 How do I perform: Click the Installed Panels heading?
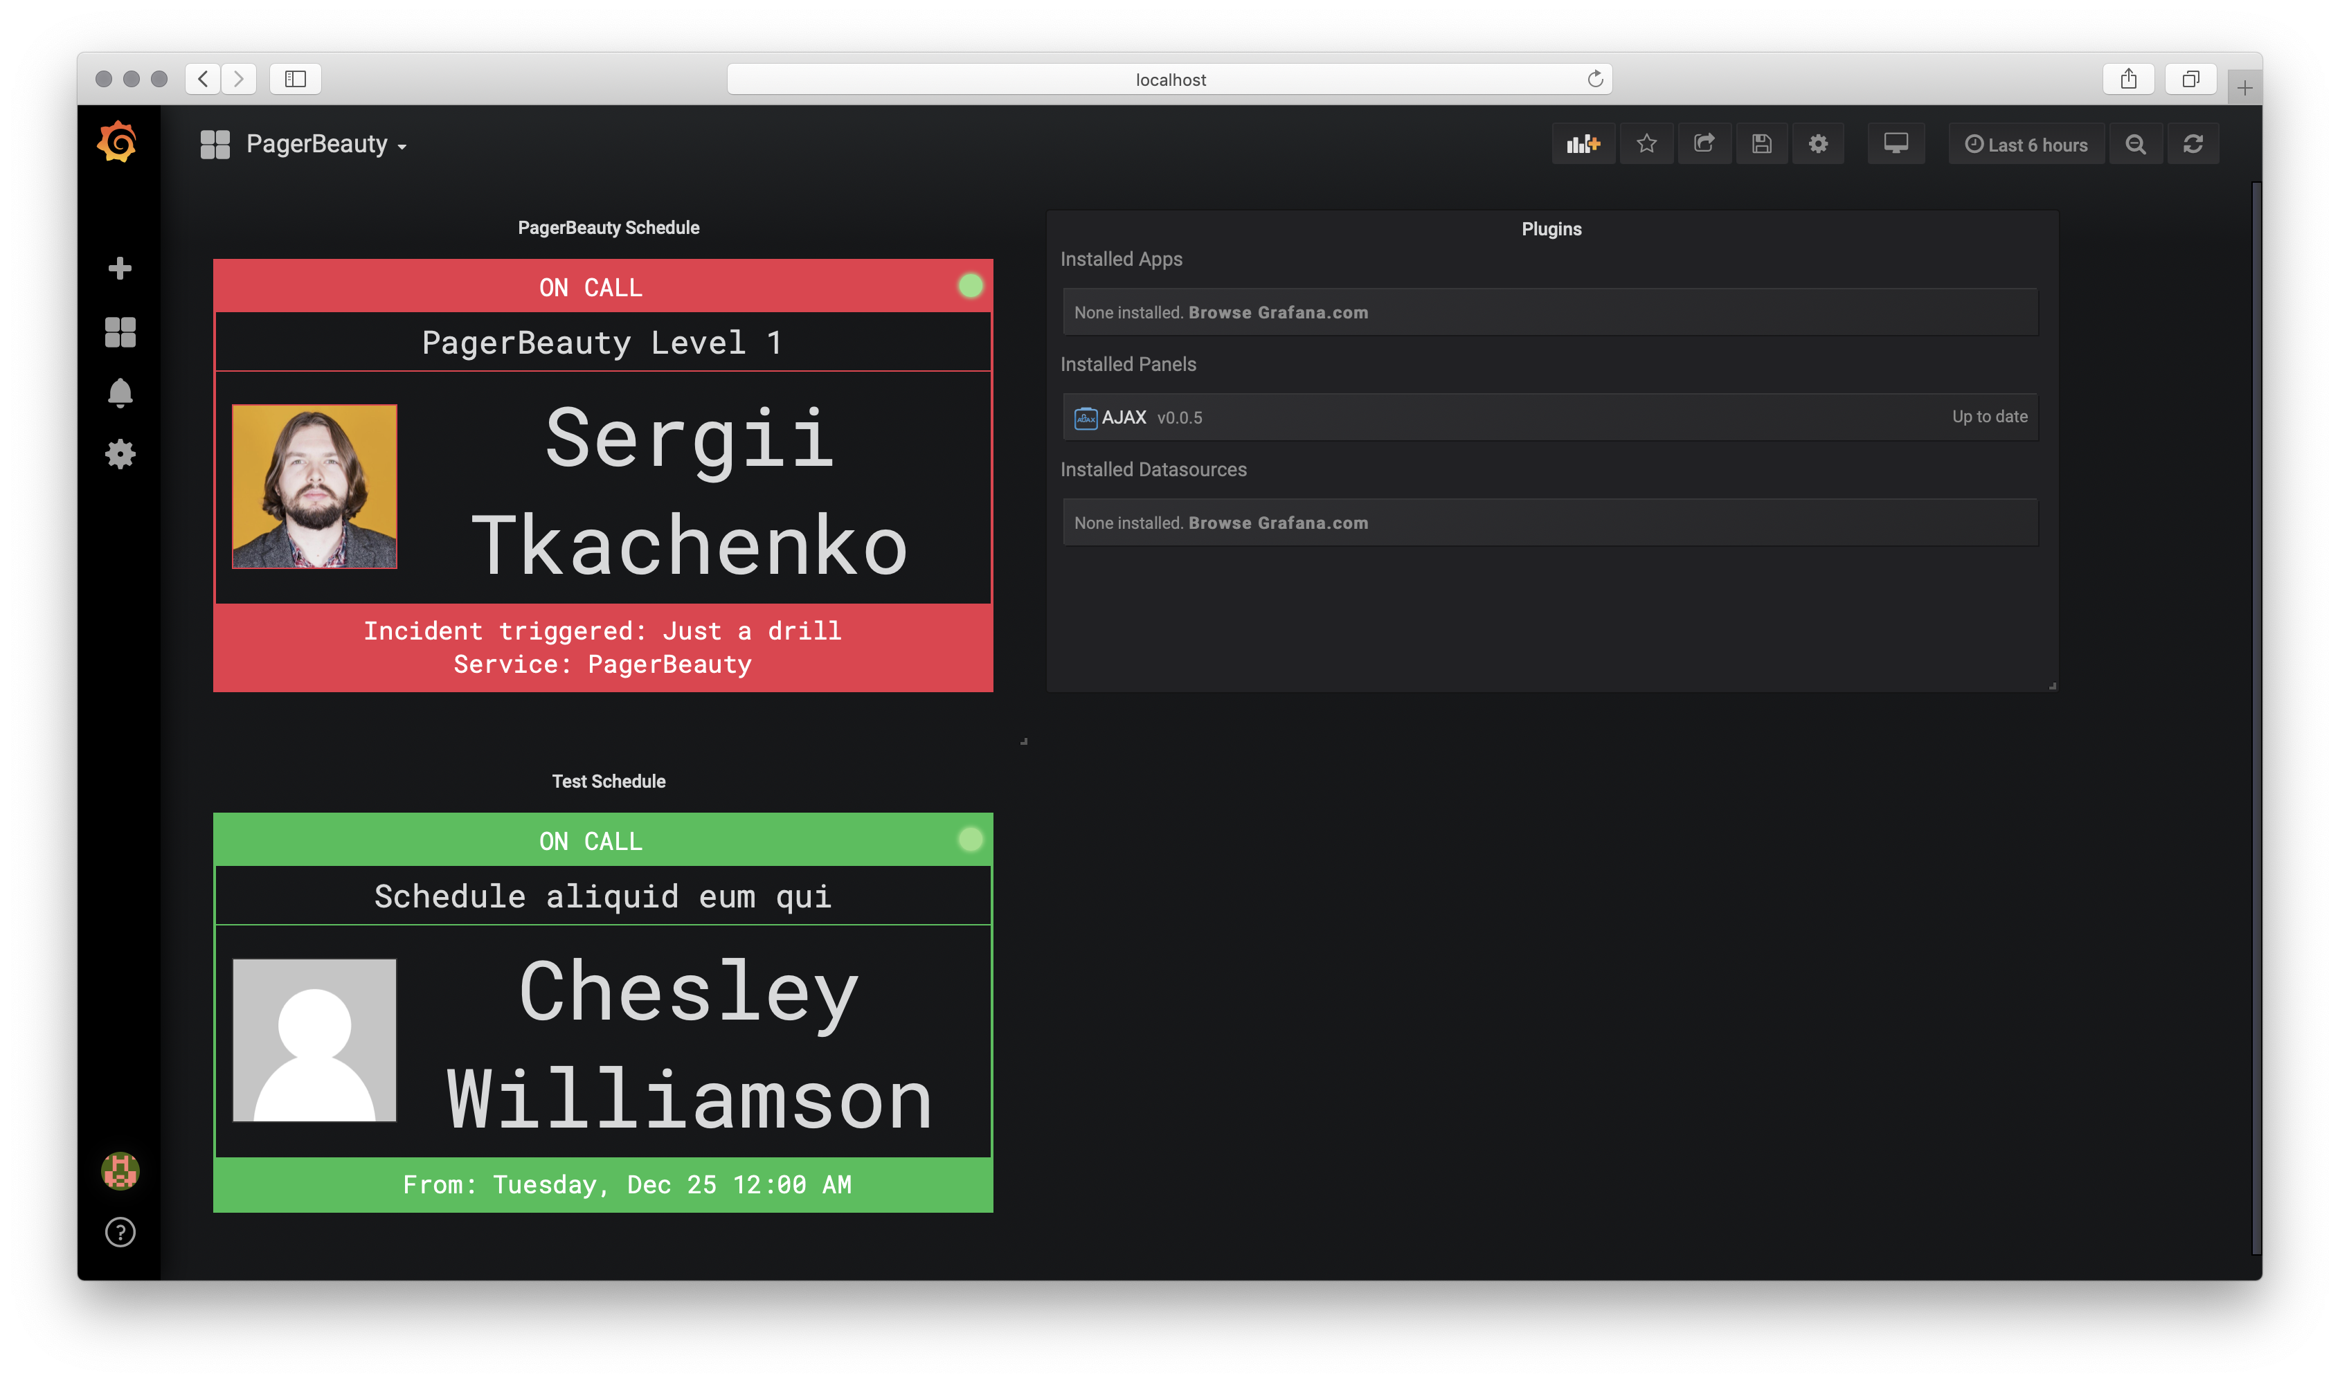[x=1128, y=364]
